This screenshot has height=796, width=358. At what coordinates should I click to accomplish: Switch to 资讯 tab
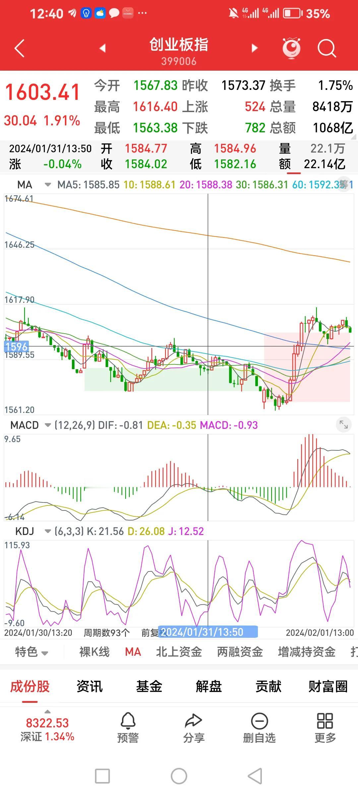click(89, 686)
